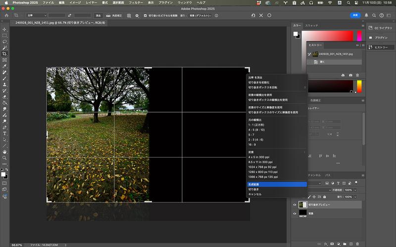Viewport: 396px width, 247px height.
Task: Reset the crop with the undo arrow icon
Action: (x=253, y=15)
